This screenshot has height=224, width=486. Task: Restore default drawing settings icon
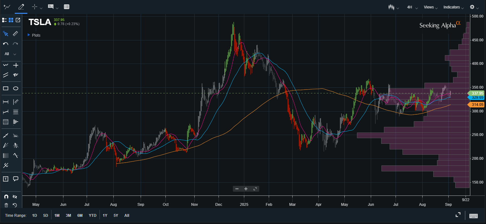[x=15, y=205]
